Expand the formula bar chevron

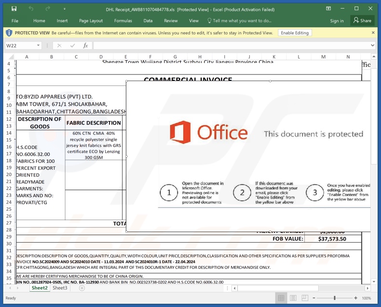point(372,45)
